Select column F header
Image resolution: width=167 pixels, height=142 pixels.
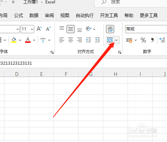pyautogui.click(x=66, y=74)
